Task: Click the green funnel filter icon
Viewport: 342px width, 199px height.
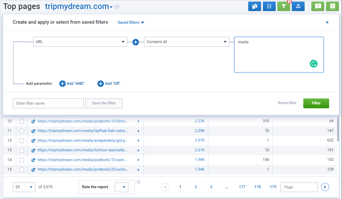Action: (x=283, y=6)
